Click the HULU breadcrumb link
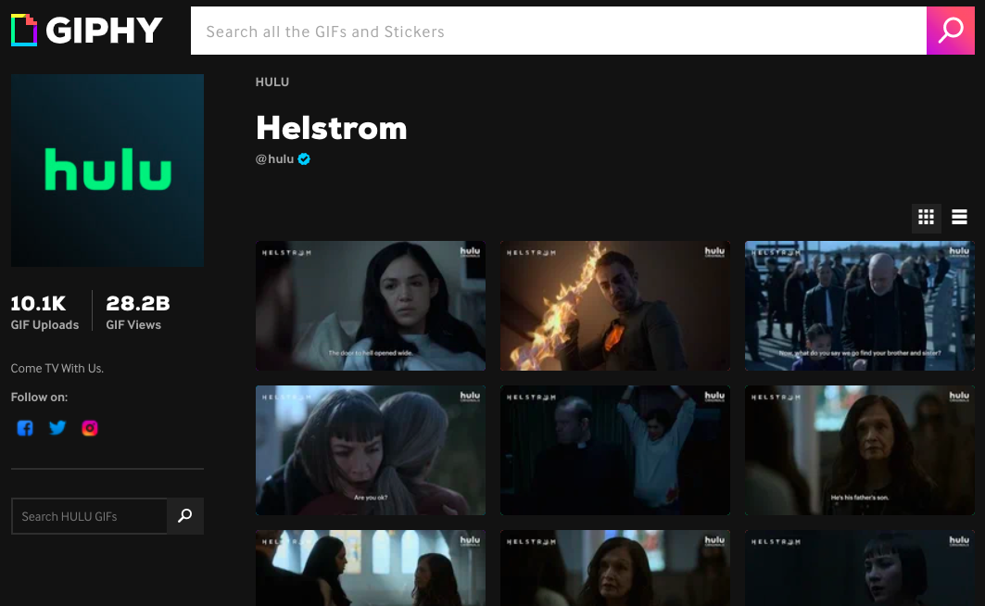 pos(272,82)
